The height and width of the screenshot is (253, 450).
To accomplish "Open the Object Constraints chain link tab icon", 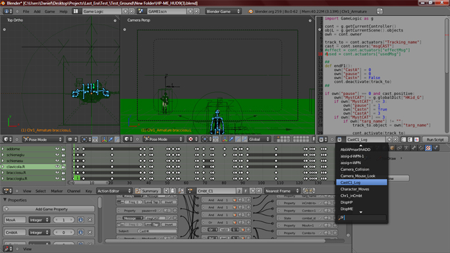I will pyautogui.click(x=399, y=148).
